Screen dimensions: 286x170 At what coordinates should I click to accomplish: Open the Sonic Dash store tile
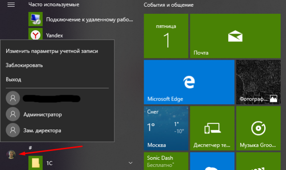[166, 161]
